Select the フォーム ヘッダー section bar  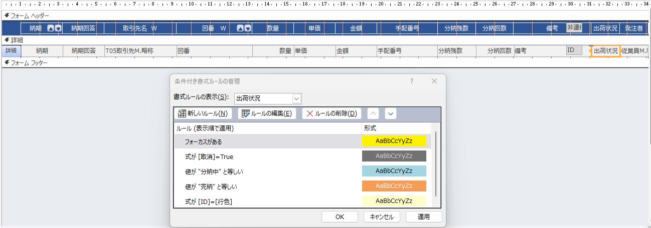(325, 15)
